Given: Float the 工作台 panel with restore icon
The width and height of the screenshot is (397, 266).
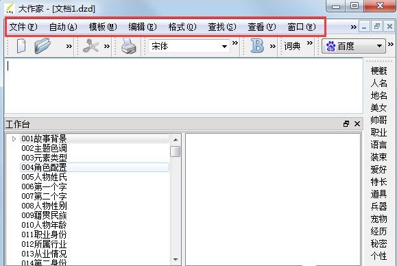Looking at the screenshot, I should click(346, 124).
